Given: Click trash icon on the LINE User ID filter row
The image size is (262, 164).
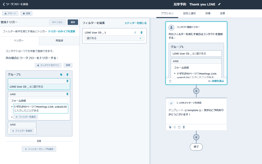Looking at the screenshot, I should [x=67, y=81].
